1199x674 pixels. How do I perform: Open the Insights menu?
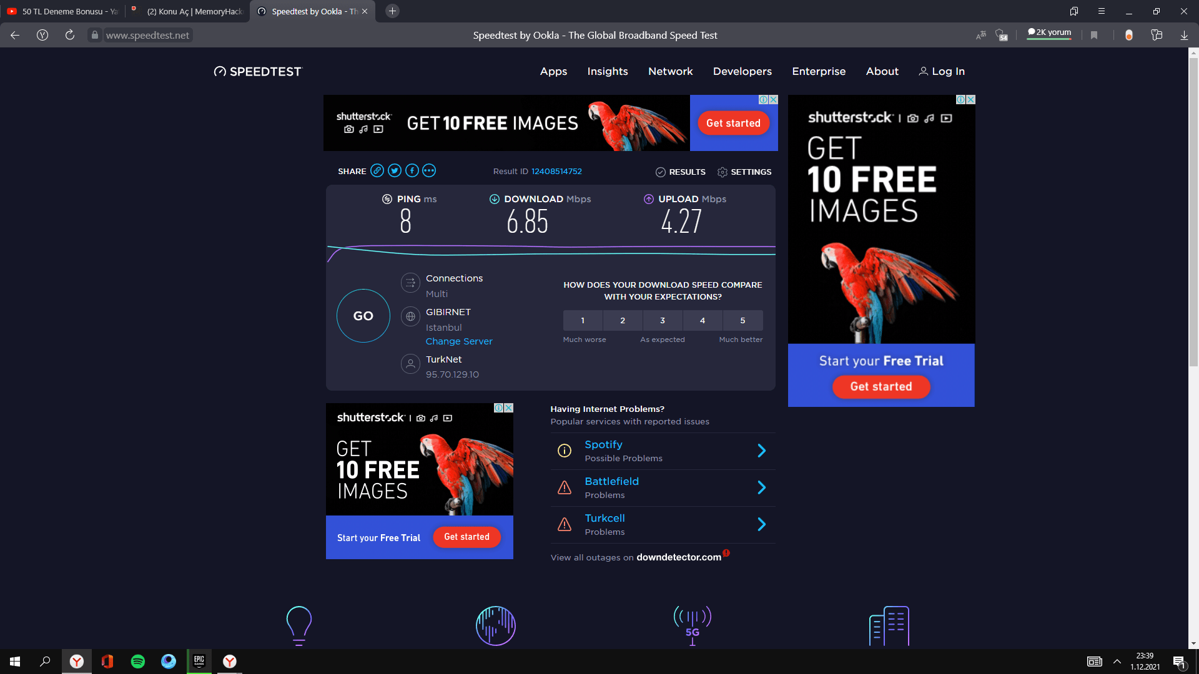point(608,72)
